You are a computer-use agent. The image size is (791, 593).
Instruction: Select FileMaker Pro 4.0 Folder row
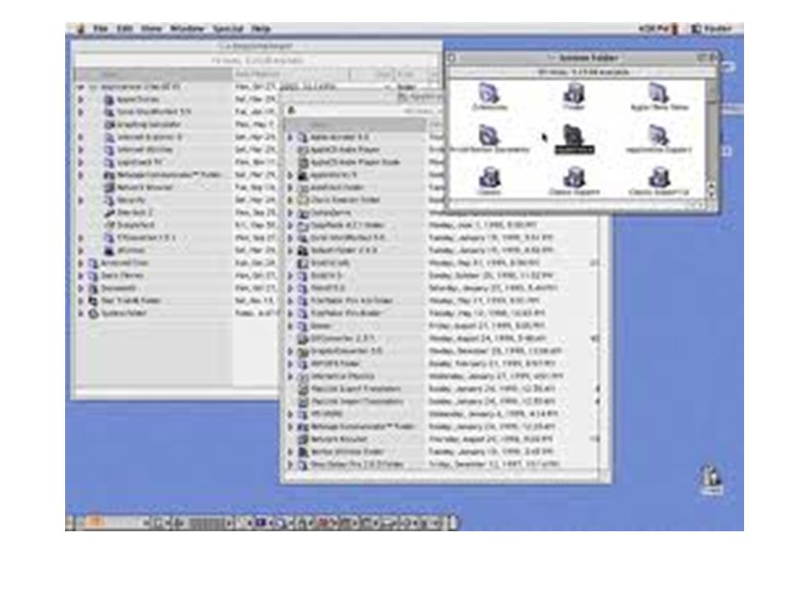(x=345, y=301)
